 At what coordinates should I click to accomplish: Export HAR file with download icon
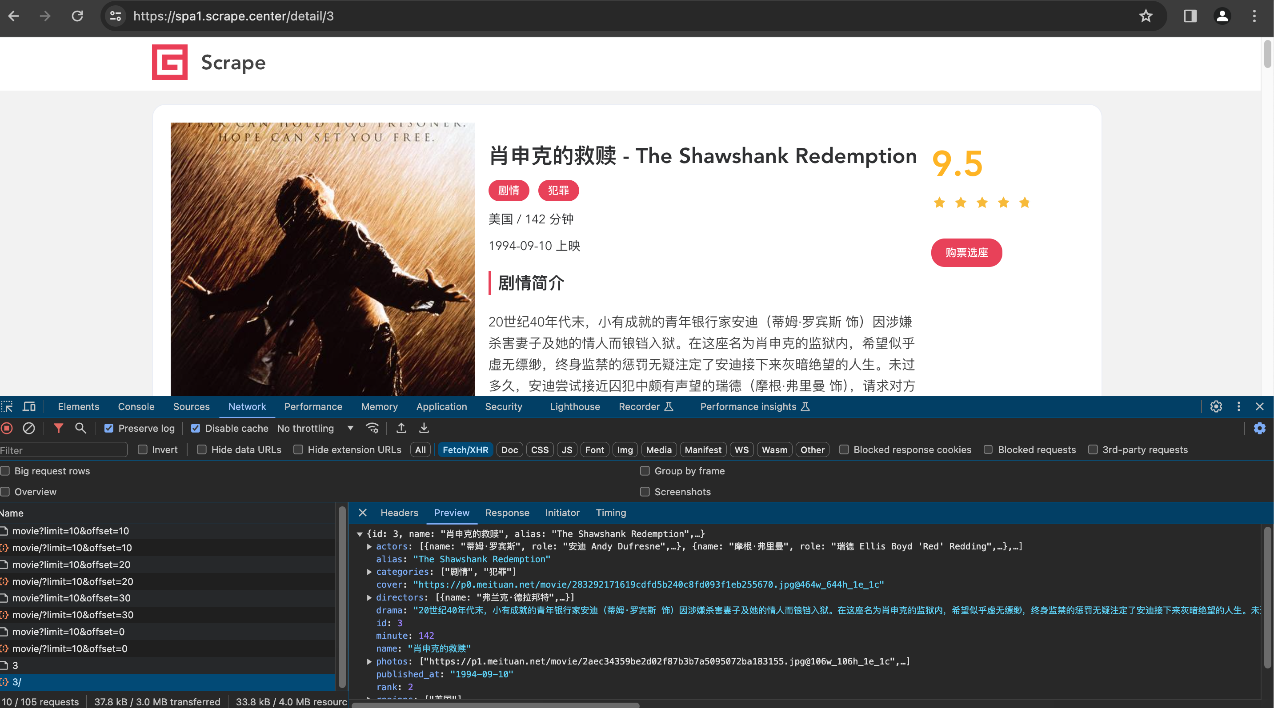click(x=424, y=428)
